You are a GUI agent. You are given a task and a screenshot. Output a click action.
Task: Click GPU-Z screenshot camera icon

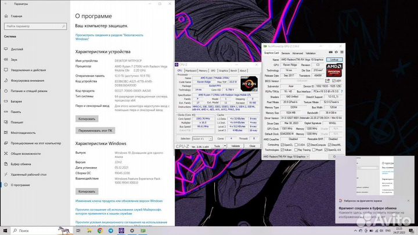pos(330,52)
